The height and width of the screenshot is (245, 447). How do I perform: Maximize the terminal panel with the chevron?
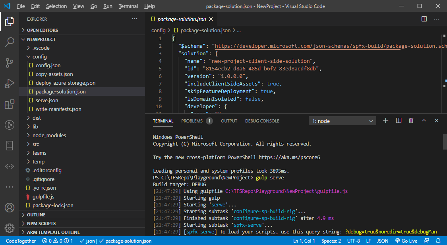(x=424, y=121)
